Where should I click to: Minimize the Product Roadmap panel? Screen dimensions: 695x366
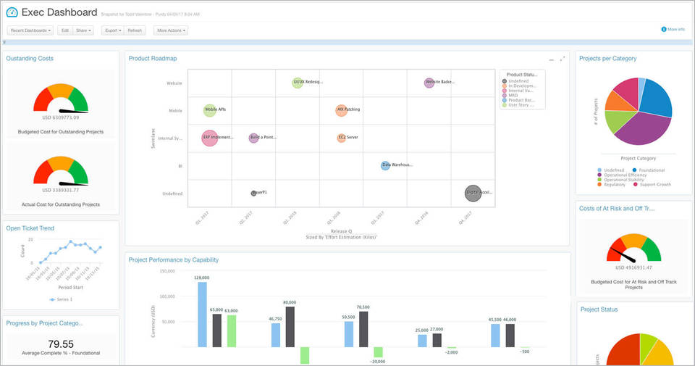[x=551, y=59]
